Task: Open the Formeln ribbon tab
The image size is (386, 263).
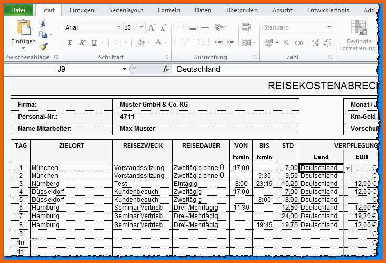Action: click(168, 10)
